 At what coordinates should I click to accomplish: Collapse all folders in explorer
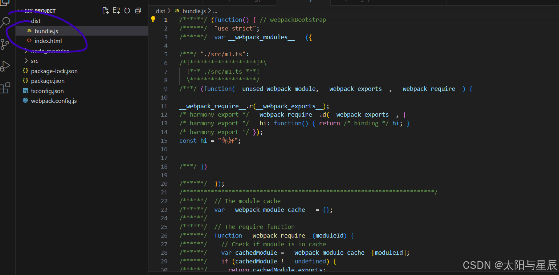[138, 11]
